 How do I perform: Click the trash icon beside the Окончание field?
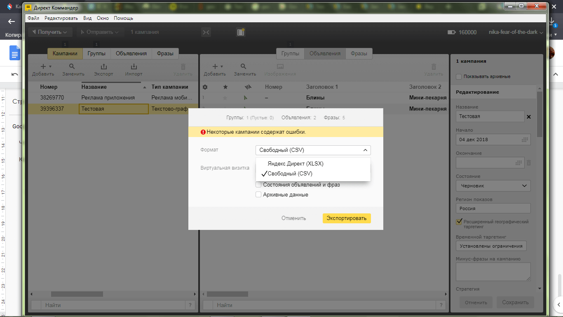(x=529, y=163)
